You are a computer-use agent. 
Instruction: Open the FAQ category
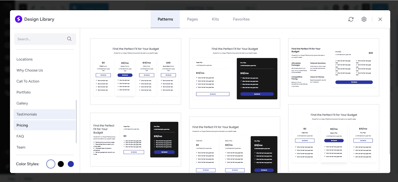pyautogui.click(x=20, y=136)
